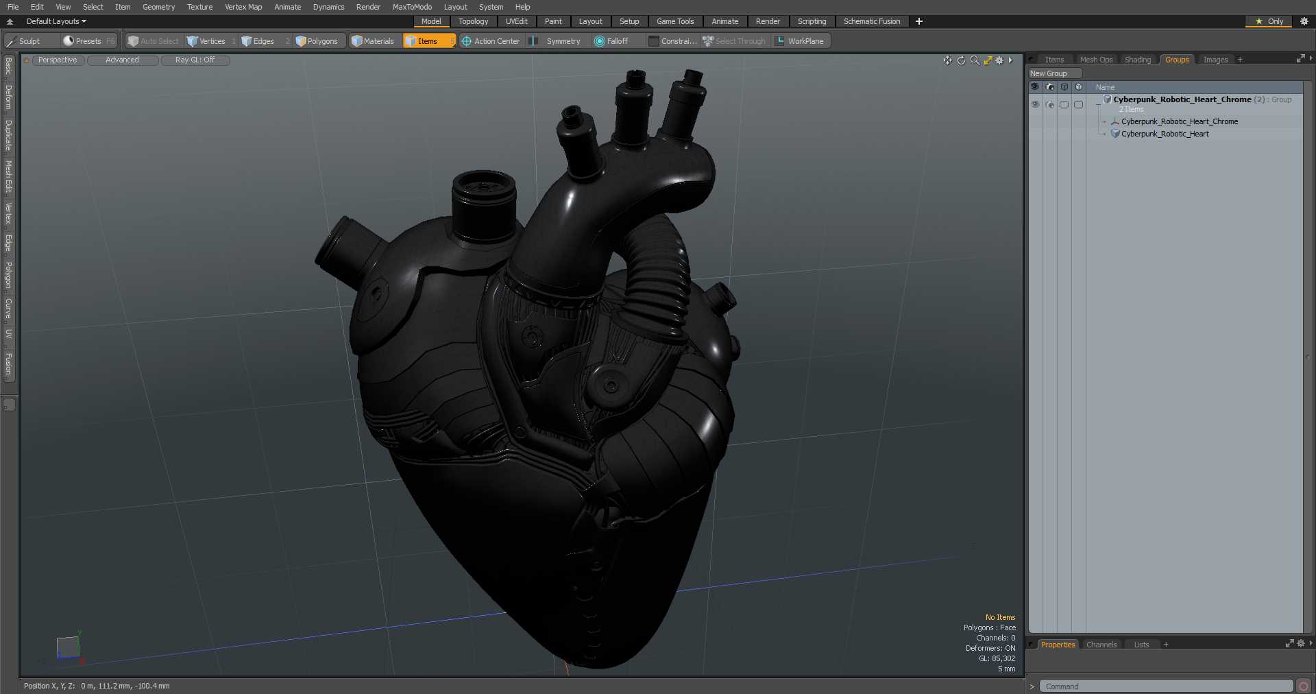Click the viewport arrow menu expander

[x=1010, y=60]
